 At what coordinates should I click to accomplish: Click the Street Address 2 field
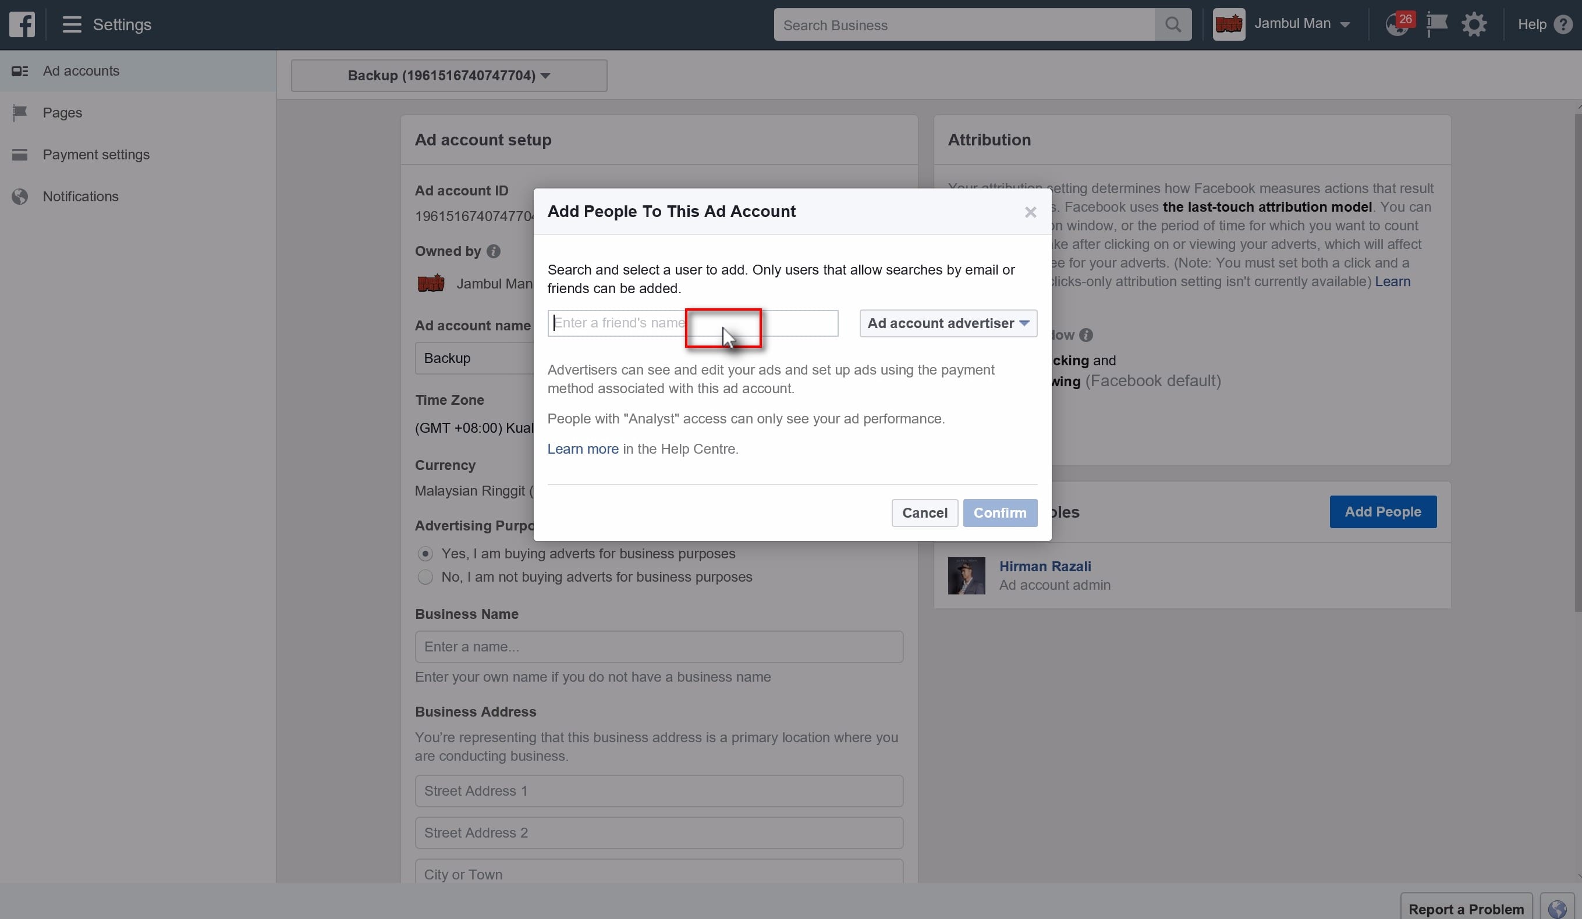click(x=658, y=833)
